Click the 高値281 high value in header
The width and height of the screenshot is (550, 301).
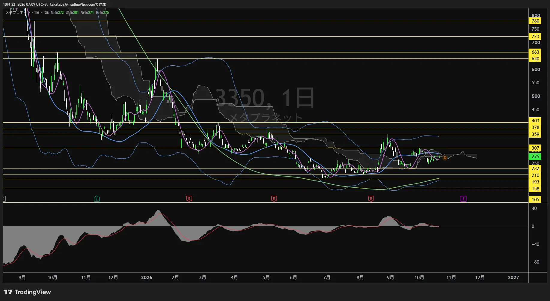(x=72, y=13)
